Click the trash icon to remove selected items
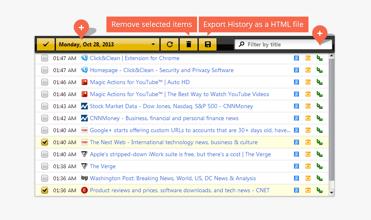371x220 pixels. (189, 44)
